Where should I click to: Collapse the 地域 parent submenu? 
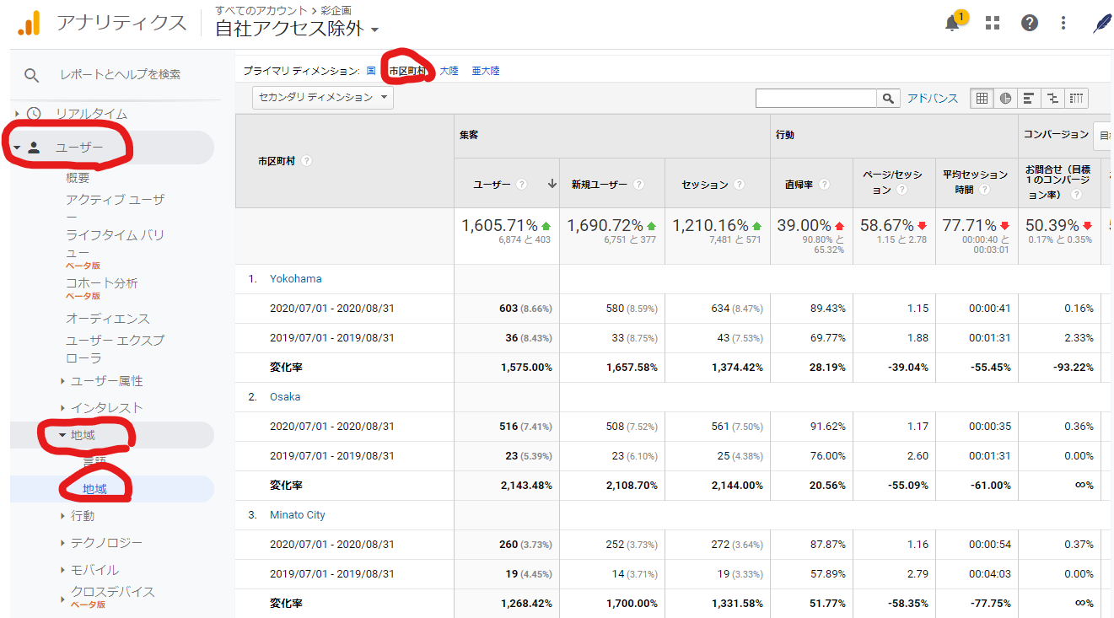tap(63, 435)
